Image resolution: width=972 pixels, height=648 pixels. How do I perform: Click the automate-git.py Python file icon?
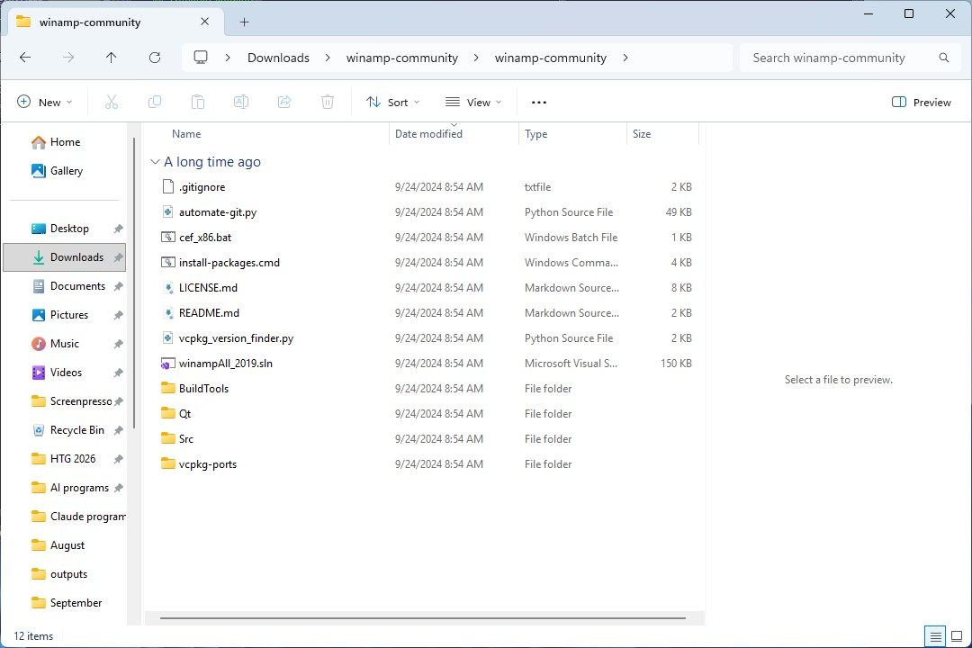(x=168, y=212)
